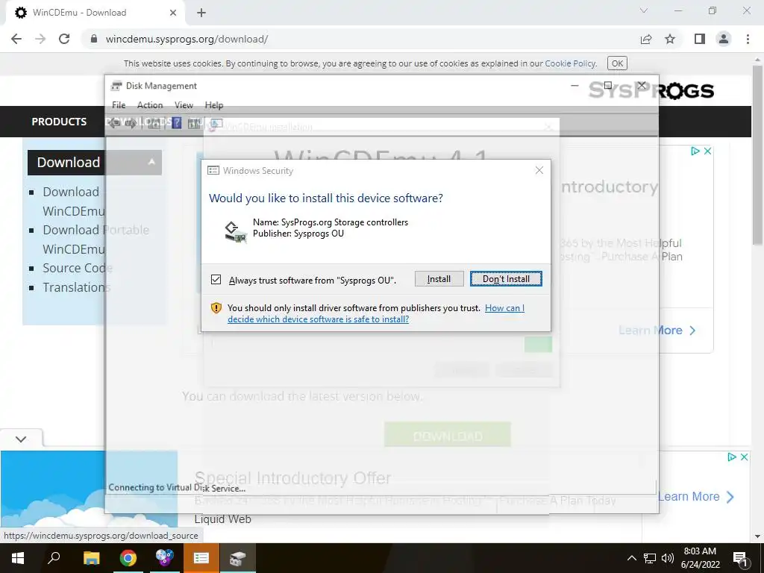
Task: Click the SysProgs logo
Action: [x=651, y=90]
